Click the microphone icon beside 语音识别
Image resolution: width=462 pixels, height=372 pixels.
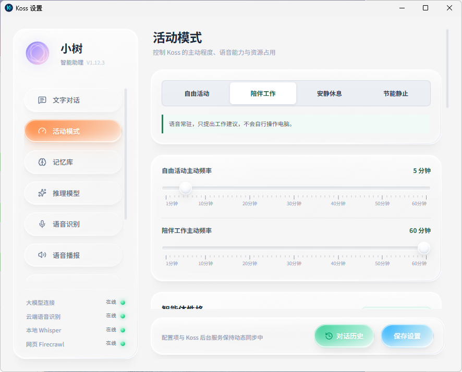point(42,224)
